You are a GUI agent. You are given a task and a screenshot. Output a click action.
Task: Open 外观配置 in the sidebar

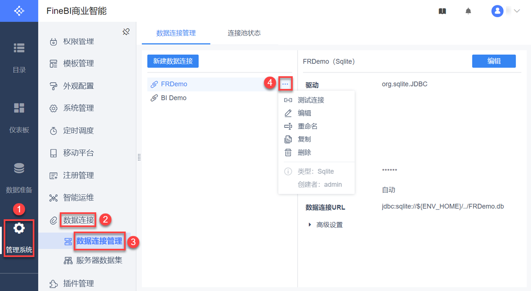point(78,86)
